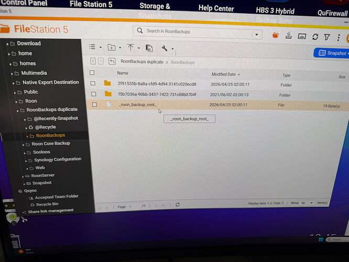This screenshot has height=262, width=349.
Task: Select Roon Core Backup in sidebar
Action: click(x=51, y=144)
